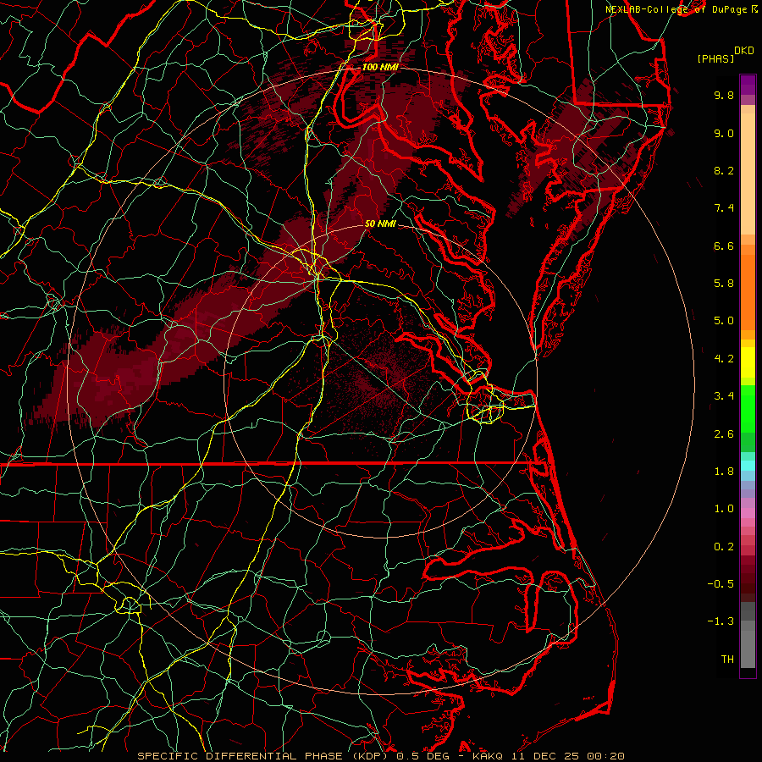Click the 7.4 value on the scale

click(724, 208)
